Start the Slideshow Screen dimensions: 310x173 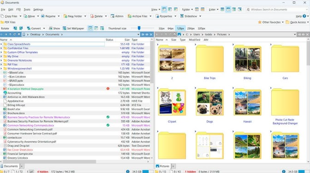189,16
